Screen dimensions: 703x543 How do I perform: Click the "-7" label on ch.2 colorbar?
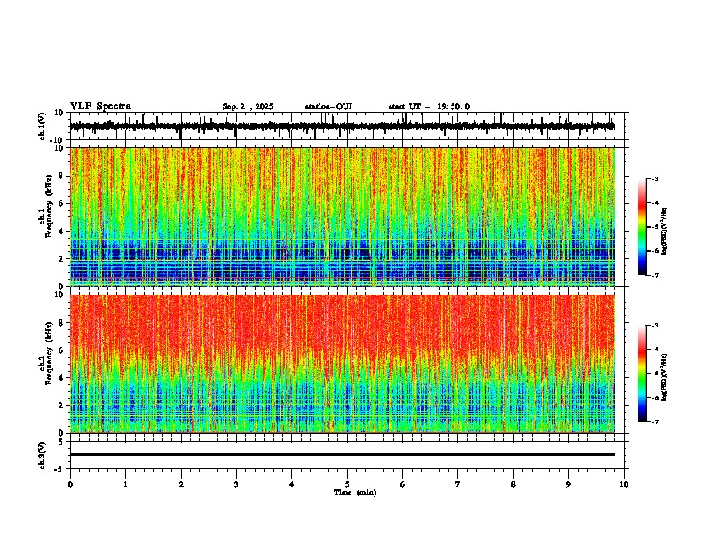pyautogui.click(x=655, y=421)
